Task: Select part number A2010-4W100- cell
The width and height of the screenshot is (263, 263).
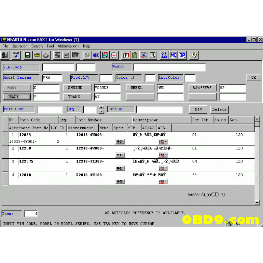Action: 90,175
